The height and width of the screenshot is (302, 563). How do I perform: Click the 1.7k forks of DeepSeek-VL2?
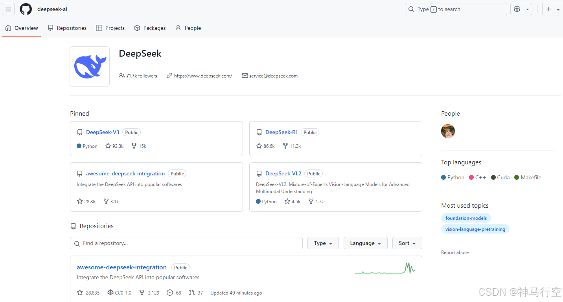click(x=316, y=201)
